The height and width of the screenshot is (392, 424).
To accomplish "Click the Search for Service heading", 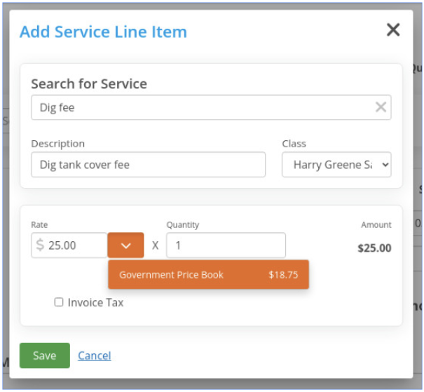I will pos(89,83).
